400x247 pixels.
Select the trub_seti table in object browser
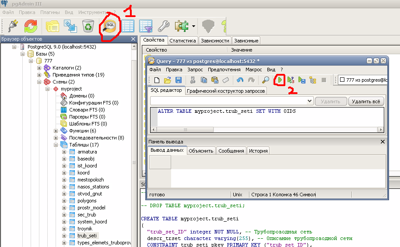[x=88, y=236]
